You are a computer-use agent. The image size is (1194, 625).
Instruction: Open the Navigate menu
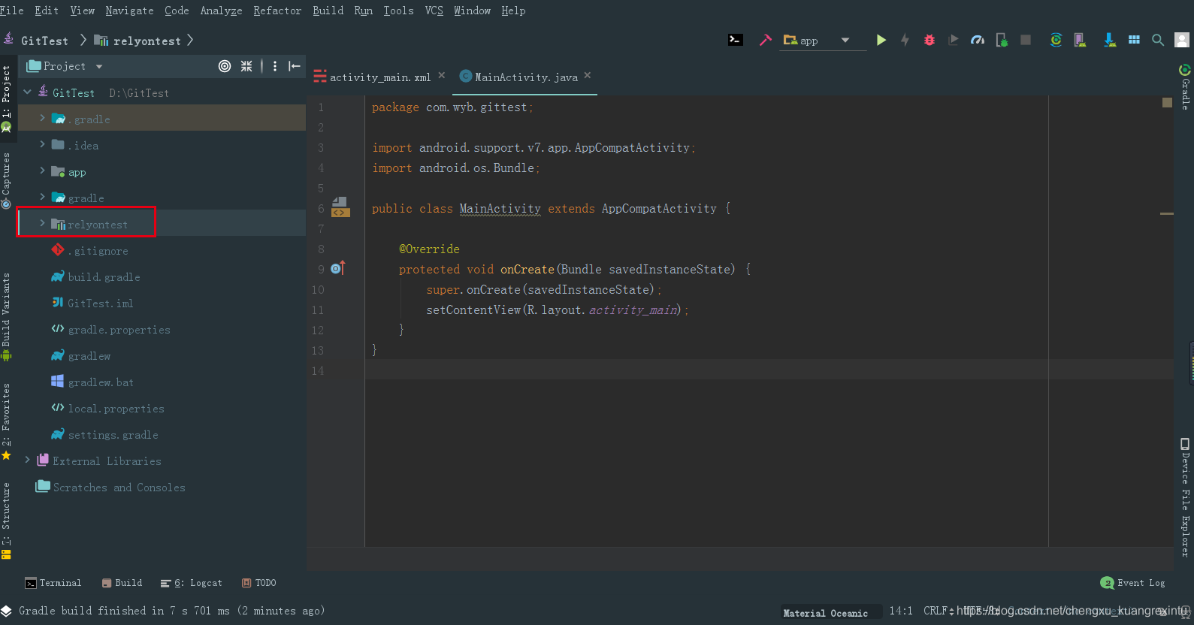click(129, 11)
